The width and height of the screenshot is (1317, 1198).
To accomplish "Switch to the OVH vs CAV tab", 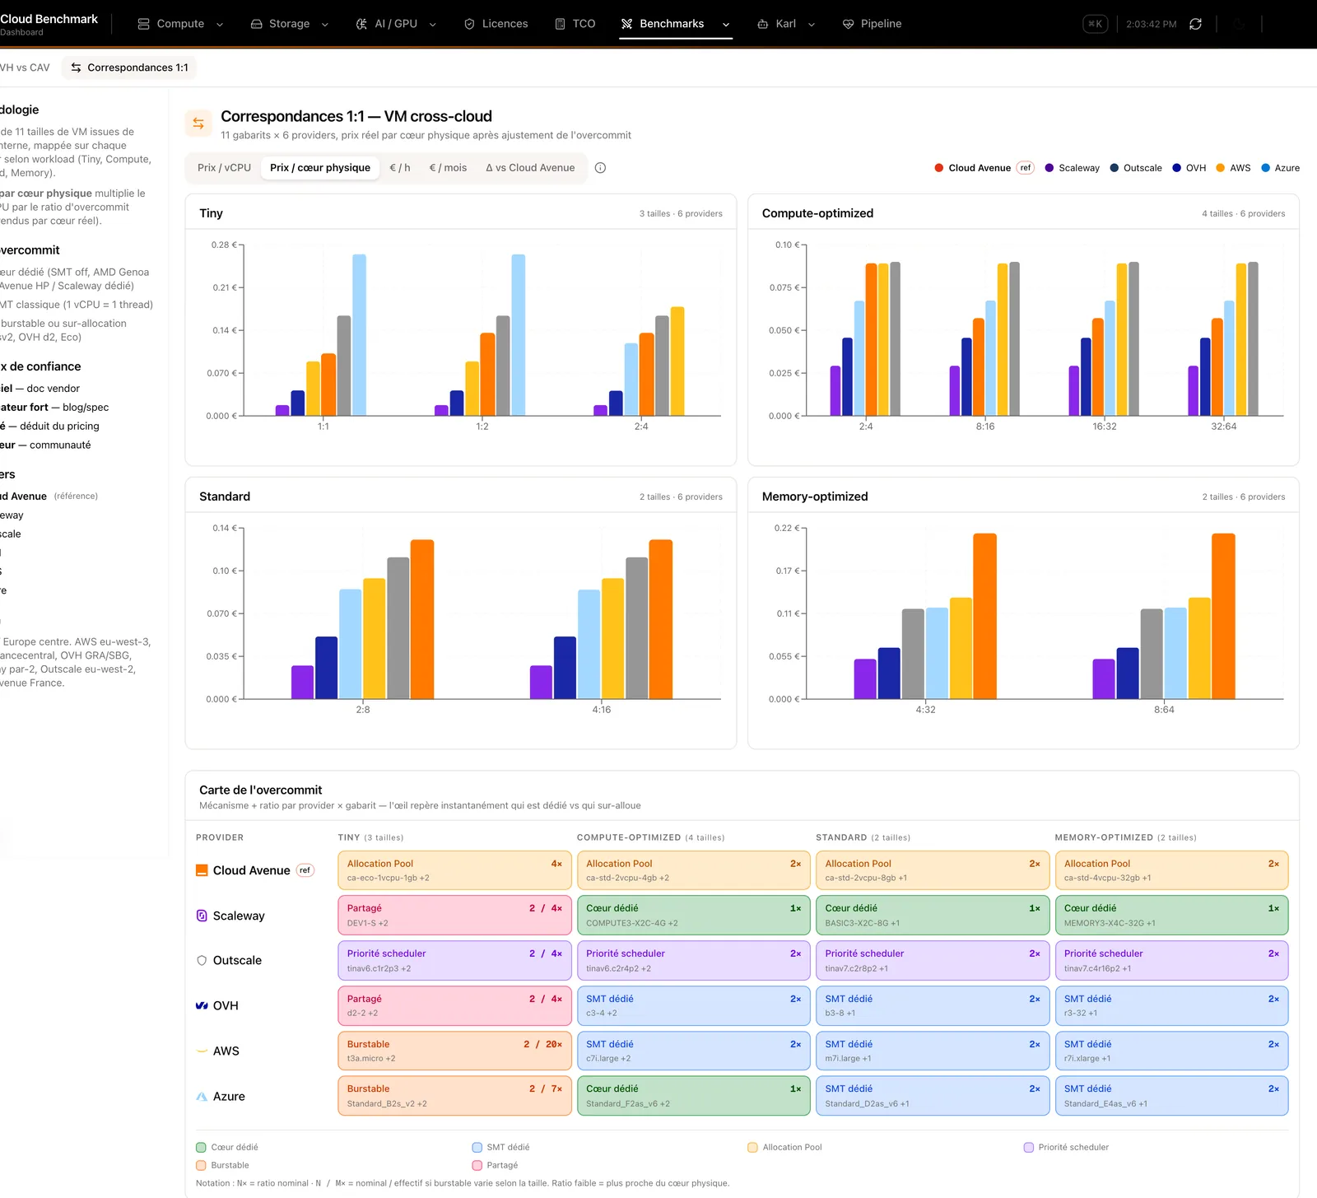I will pos(25,68).
